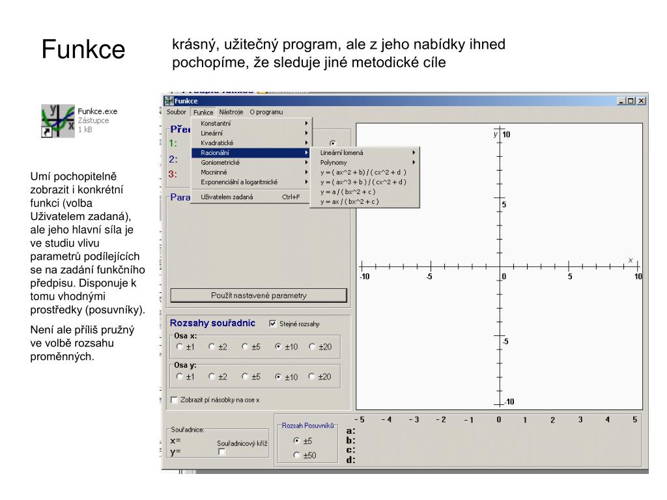This screenshot has width=667, height=500.
Task: Expand the Lineární lomená submenu
Action: tap(365, 152)
